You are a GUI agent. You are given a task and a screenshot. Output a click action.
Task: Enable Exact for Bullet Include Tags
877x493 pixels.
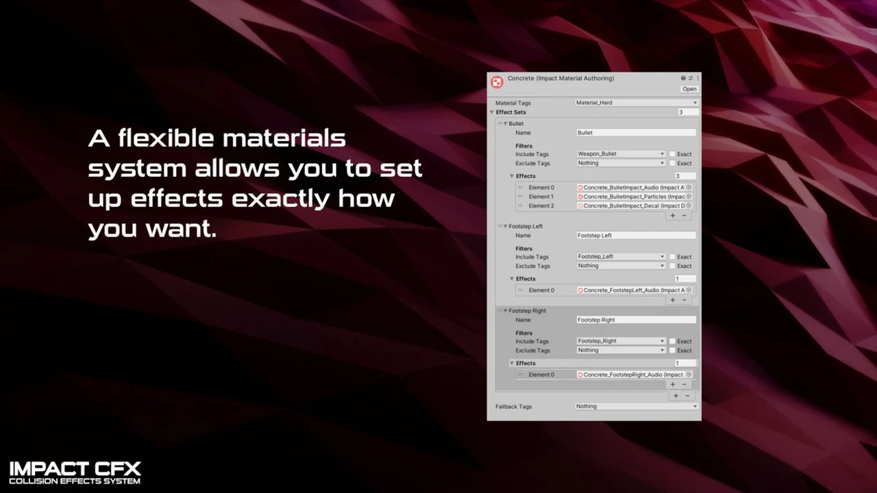pos(672,154)
